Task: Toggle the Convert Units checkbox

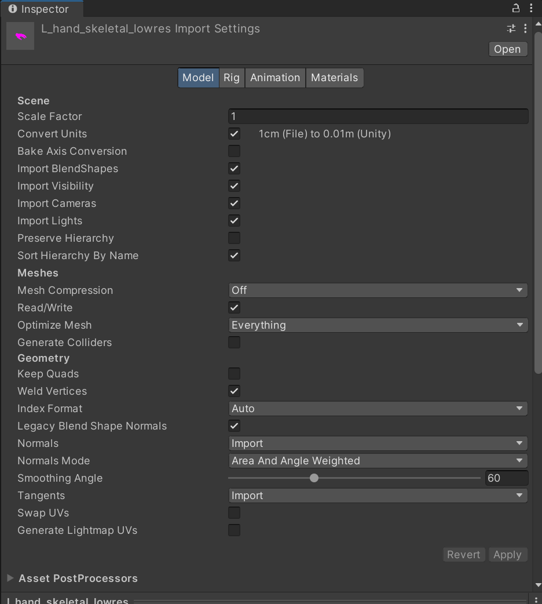Action: click(234, 134)
